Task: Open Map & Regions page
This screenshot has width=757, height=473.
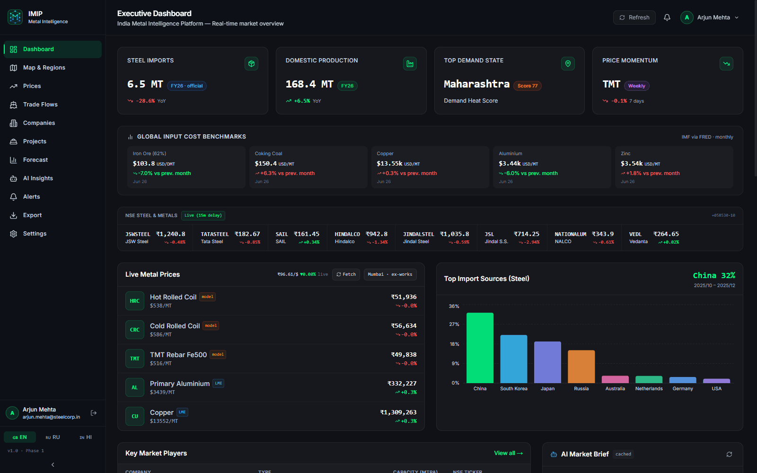Action: (53, 68)
